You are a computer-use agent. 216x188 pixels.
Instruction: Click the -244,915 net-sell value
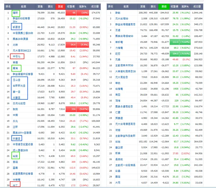(164, 13)
